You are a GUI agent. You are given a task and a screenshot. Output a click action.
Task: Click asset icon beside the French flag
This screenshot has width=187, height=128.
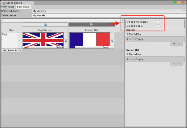click(112, 40)
